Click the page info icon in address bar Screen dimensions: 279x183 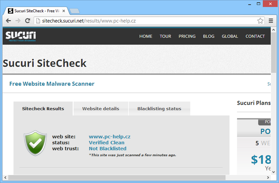[x=38, y=21]
